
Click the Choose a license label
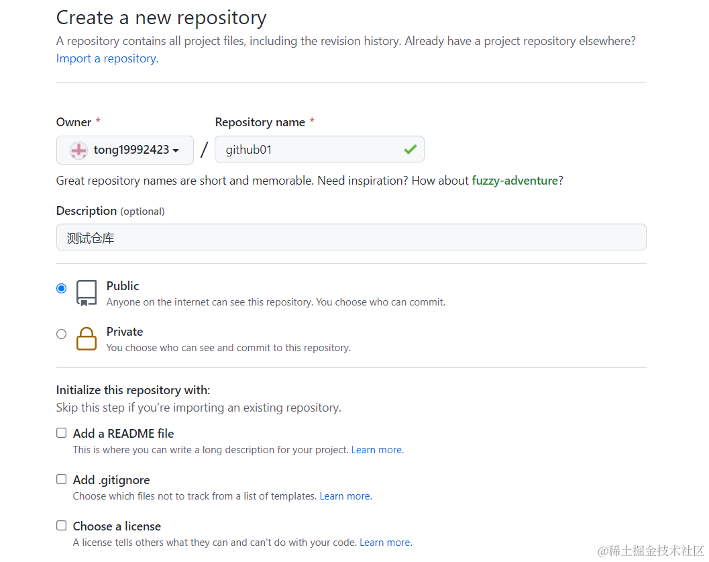[117, 526]
